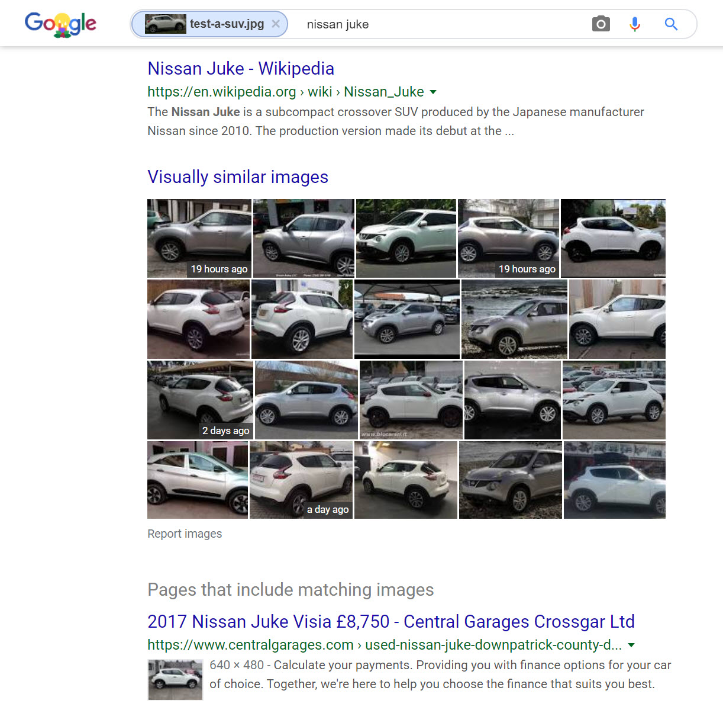
Task: Open the Google logo homepage link
Action: (x=60, y=24)
